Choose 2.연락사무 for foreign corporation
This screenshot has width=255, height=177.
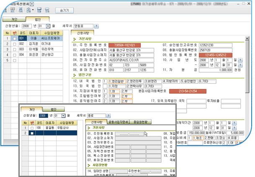135,86
